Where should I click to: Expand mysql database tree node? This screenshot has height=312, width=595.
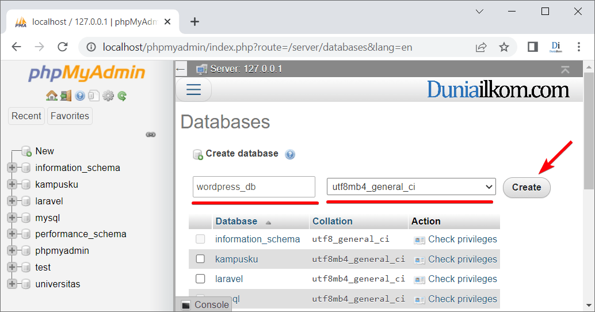(x=12, y=218)
